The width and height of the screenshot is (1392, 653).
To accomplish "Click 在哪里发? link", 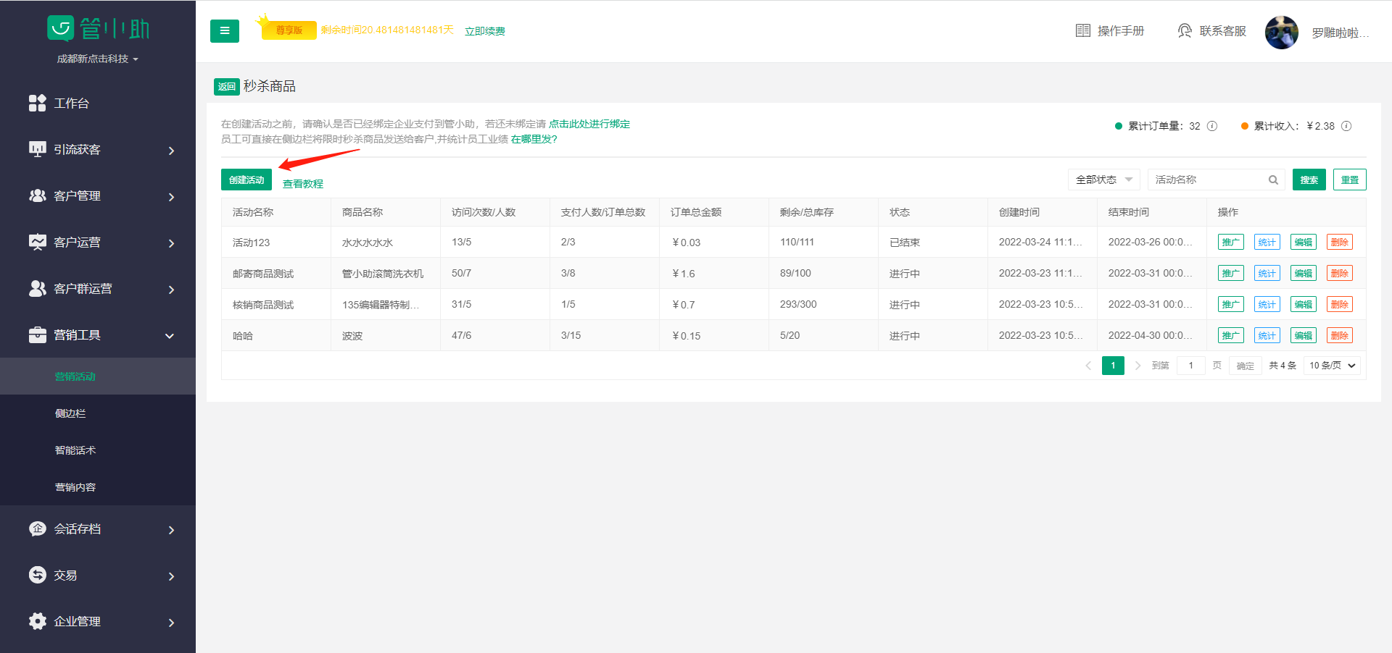I will pyautogui.click(x=534, y=139).
